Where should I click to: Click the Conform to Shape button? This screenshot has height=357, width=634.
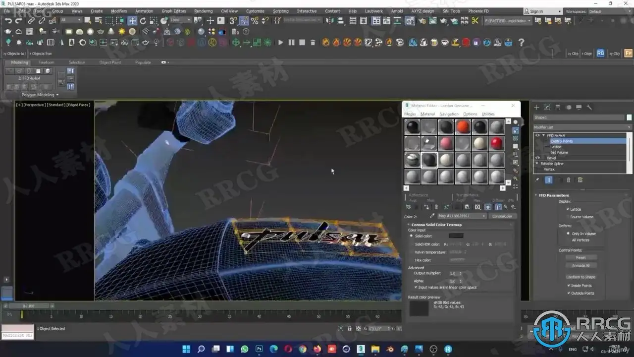581,277
